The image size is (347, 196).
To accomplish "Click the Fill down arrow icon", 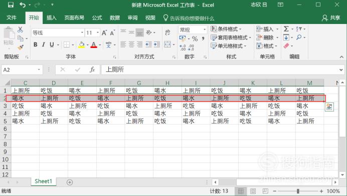I will pyautogui.click(x=286, y=37).
